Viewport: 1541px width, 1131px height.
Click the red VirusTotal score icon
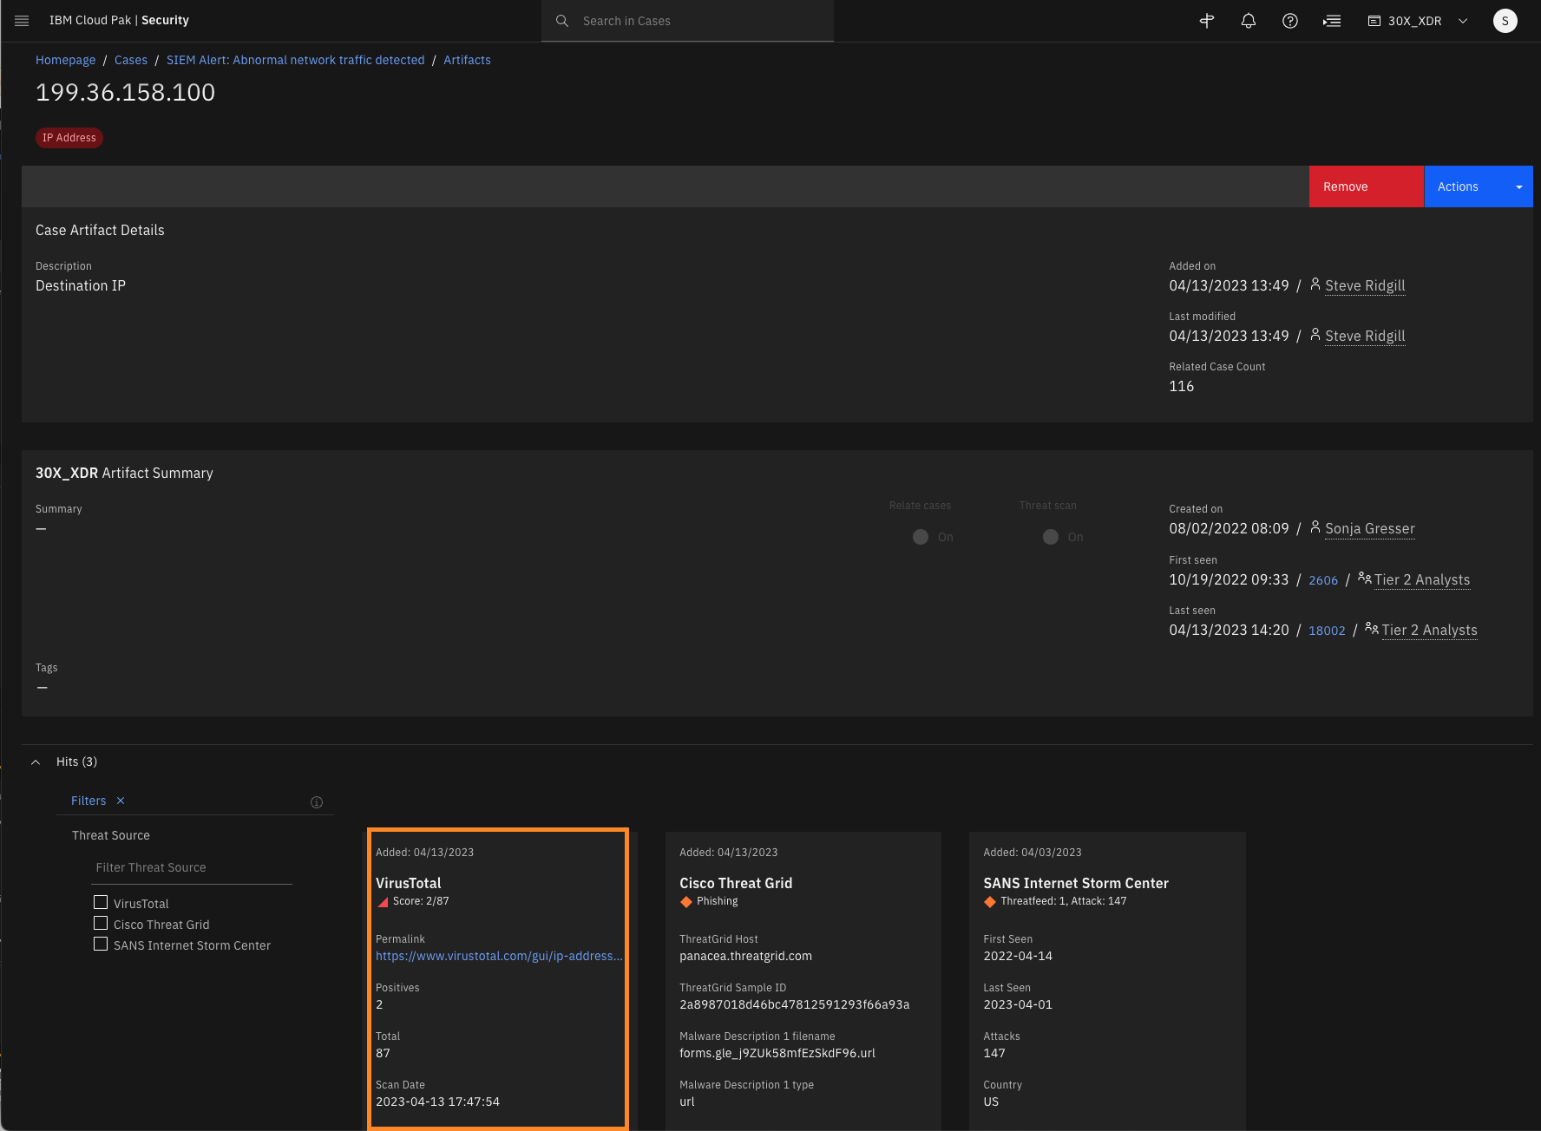[383, 902]
